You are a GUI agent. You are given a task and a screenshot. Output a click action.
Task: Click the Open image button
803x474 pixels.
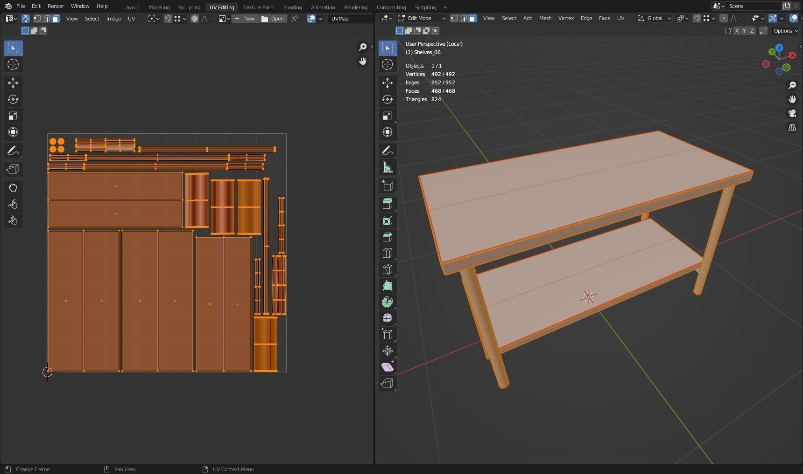[273, 19]
